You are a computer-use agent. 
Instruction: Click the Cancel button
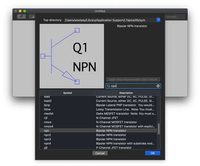point(100,153)
